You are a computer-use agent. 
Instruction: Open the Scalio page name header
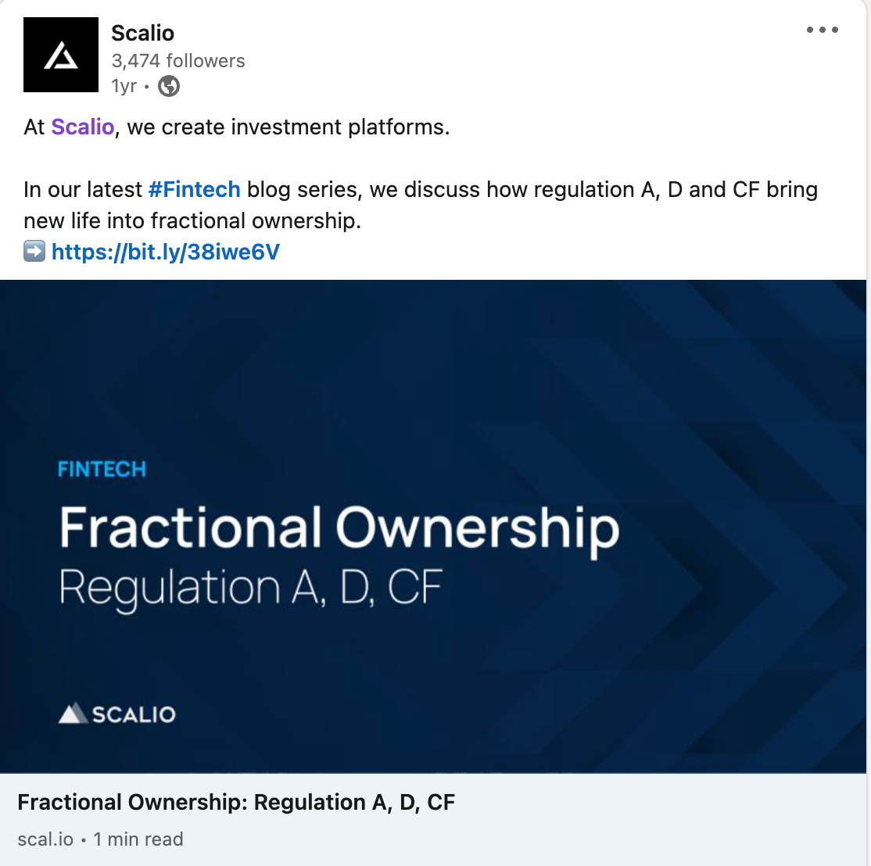(143, 34)
